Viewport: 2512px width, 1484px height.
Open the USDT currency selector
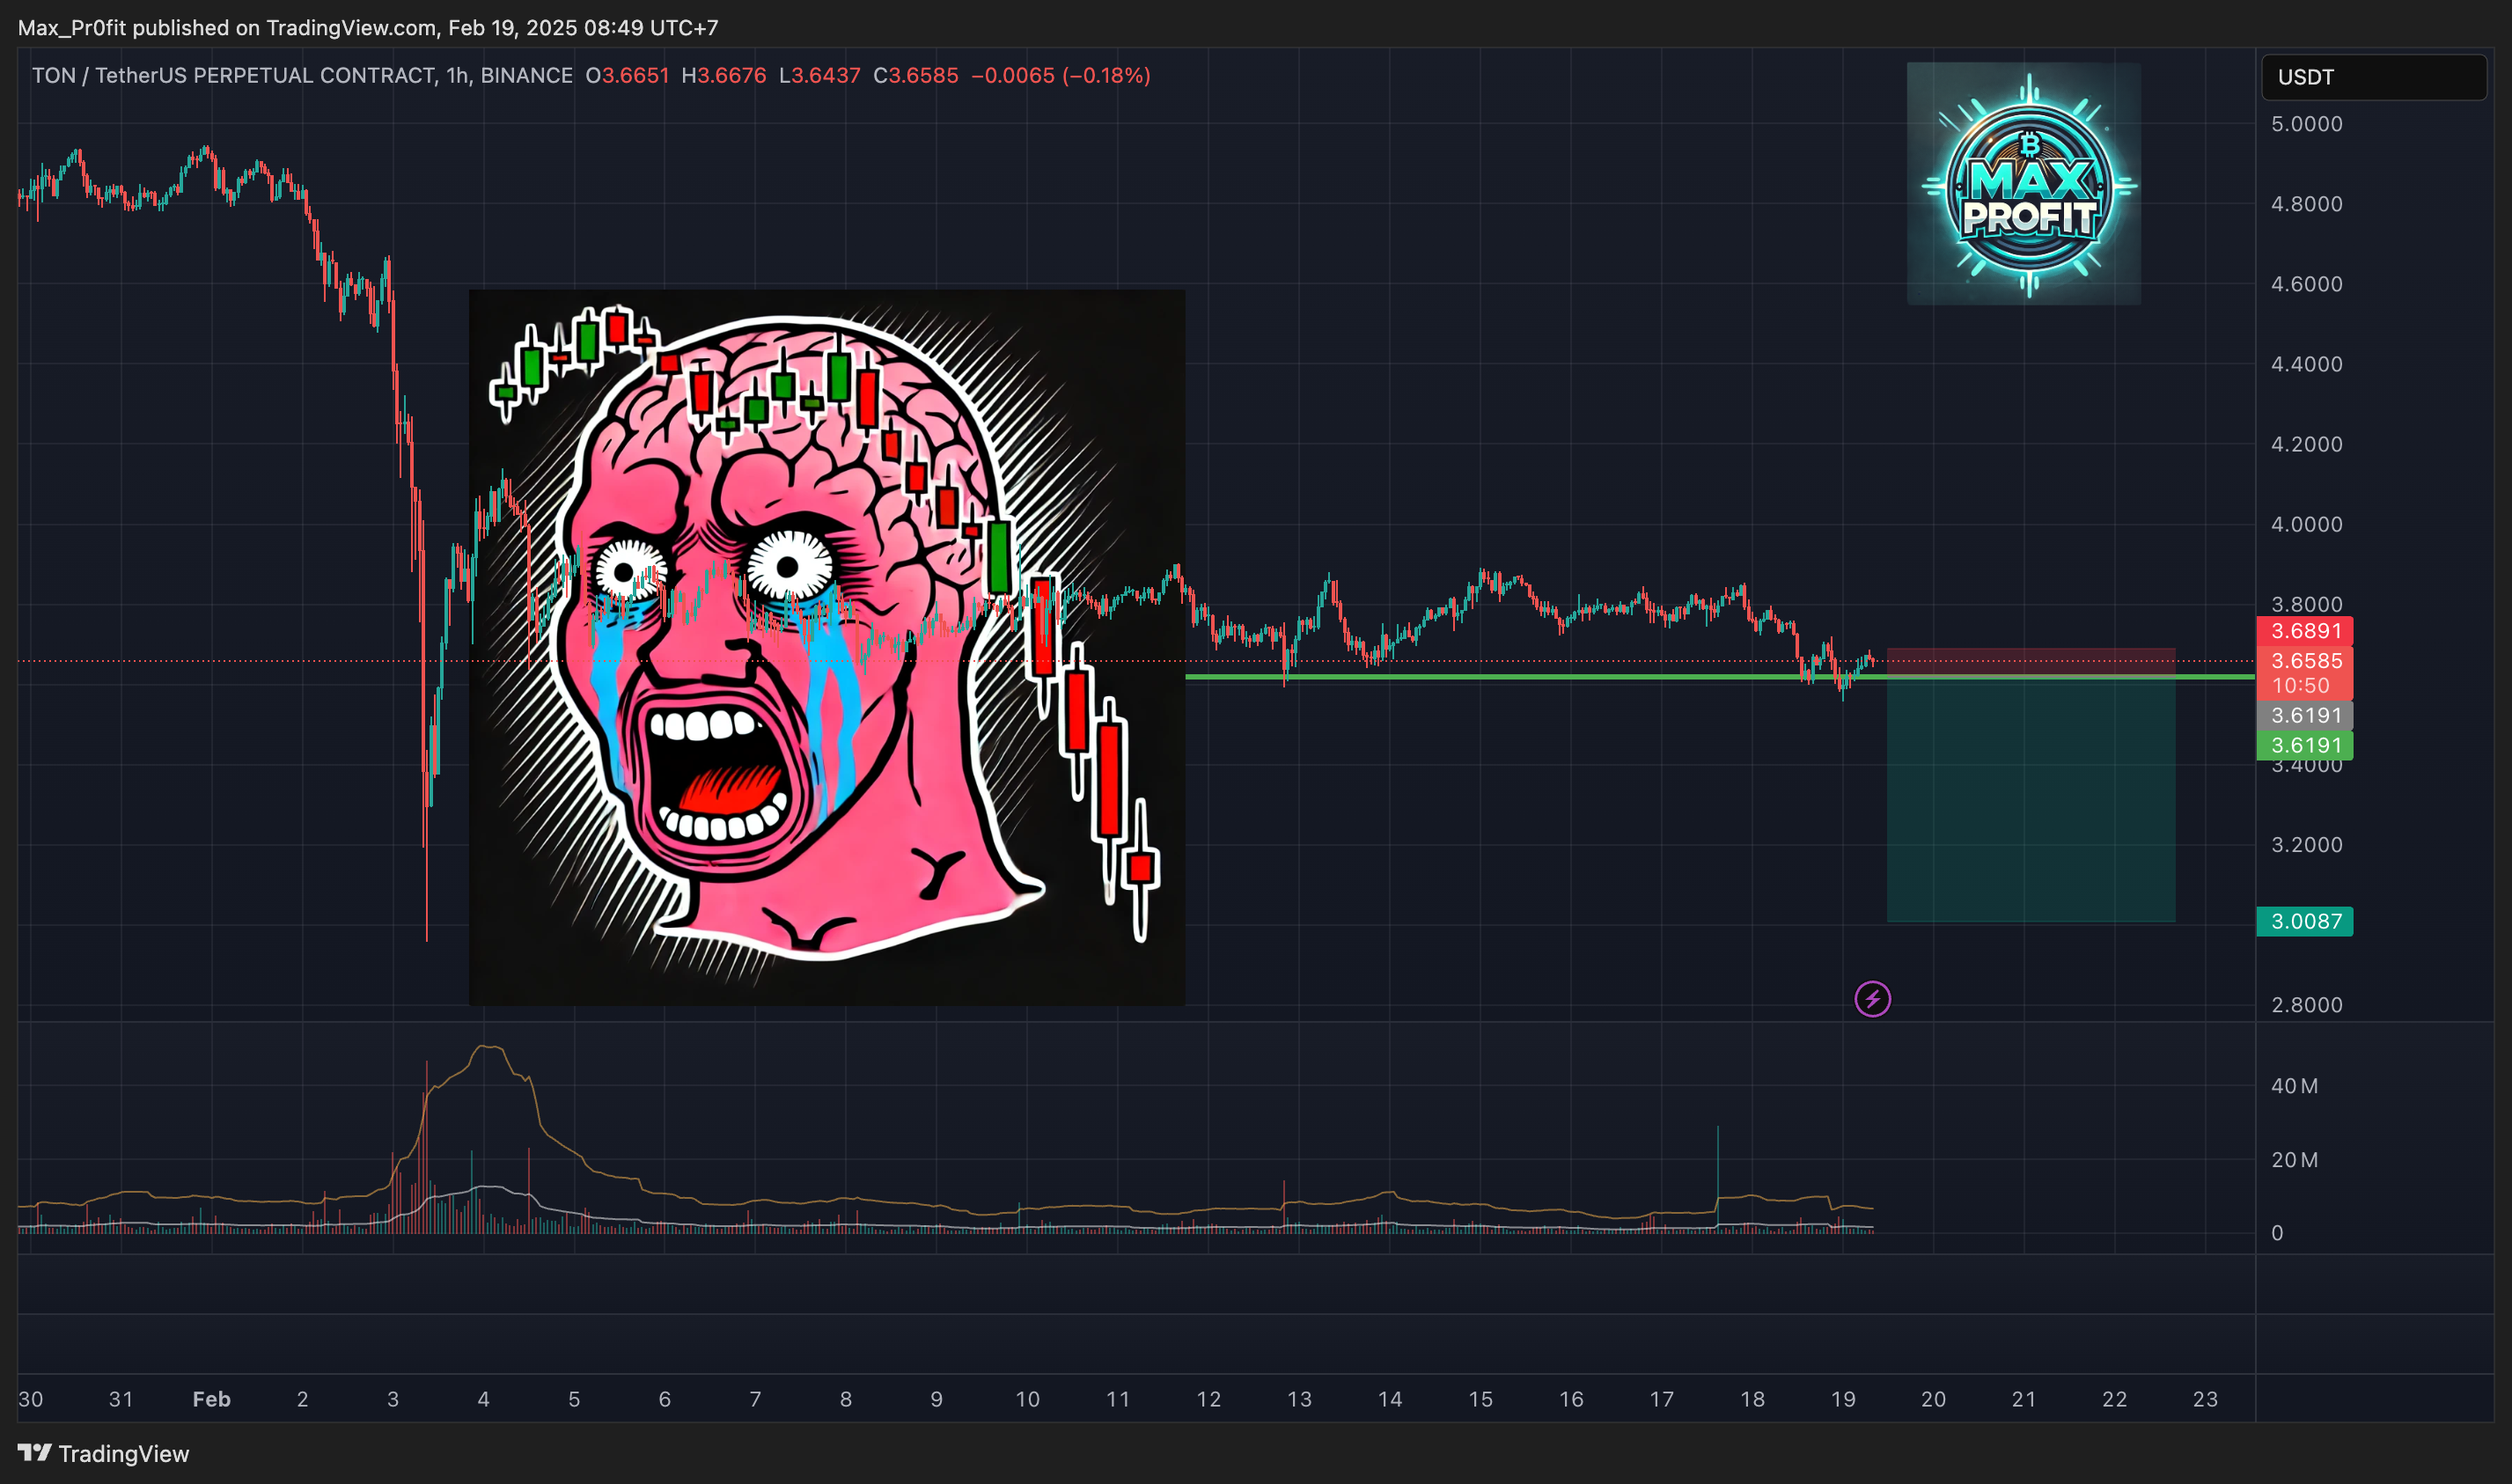pyautogui.click(x=2373, y=77)
